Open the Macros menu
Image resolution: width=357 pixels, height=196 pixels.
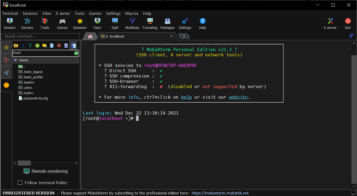(x=132, y=13)
